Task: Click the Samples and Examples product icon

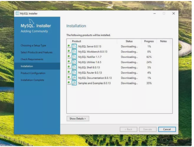Action: [74, 83]
